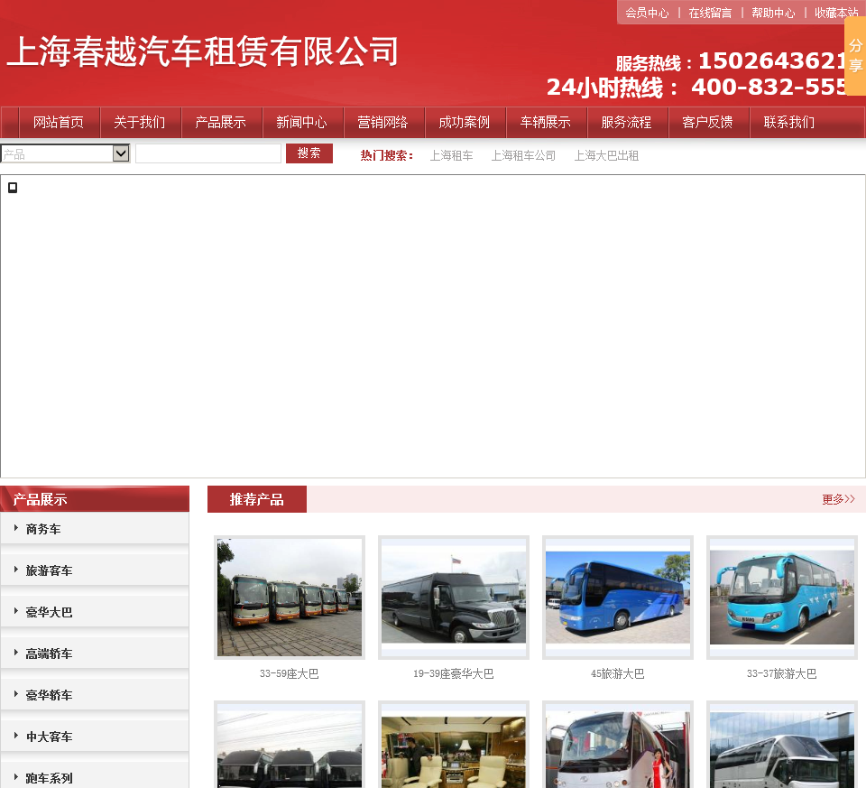The height and width of the screenshot is (788, 866).
Task: Click the 更多>> link for recommended products
Action: pyautogui.click(x=838, y=499)
